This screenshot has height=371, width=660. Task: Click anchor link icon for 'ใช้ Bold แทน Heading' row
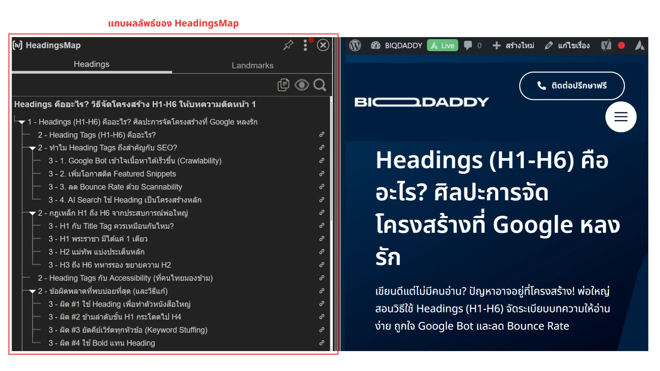(322, 343)
